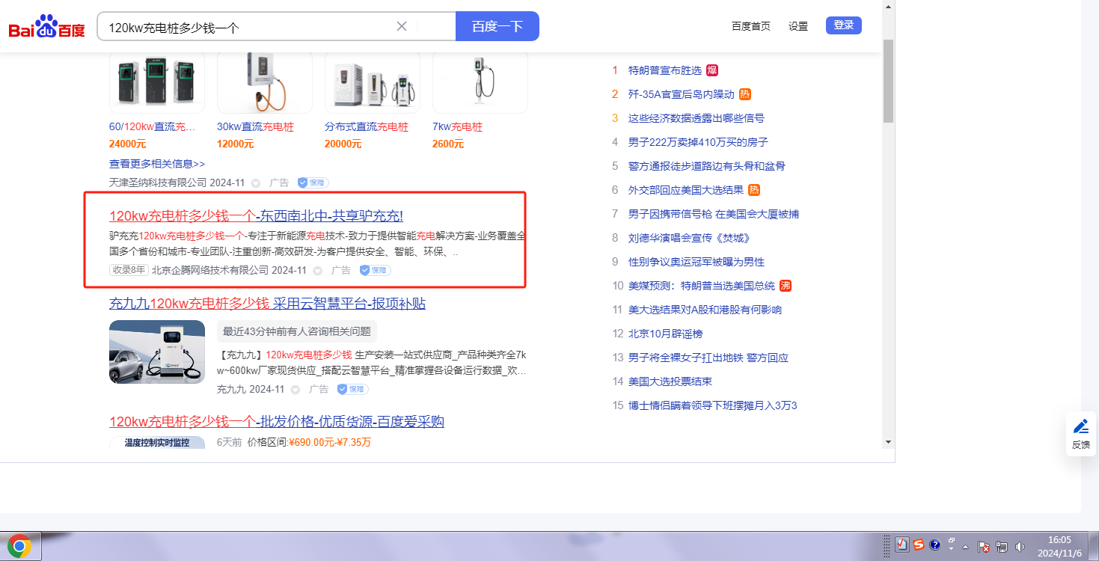Click the 30kw orange-cable charger thumbnail
The width and height of the screenshot is (1099, 561).
click(265, 82)
